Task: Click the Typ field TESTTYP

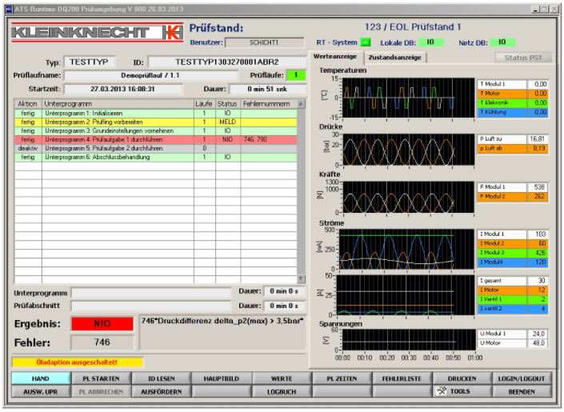Action: [x=89, y=62]
